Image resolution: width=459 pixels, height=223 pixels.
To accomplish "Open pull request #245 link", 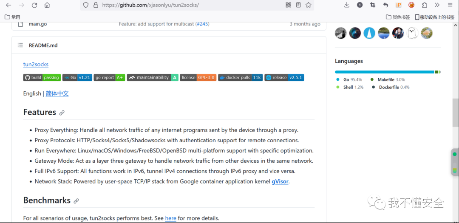I will tap(202, 24).
